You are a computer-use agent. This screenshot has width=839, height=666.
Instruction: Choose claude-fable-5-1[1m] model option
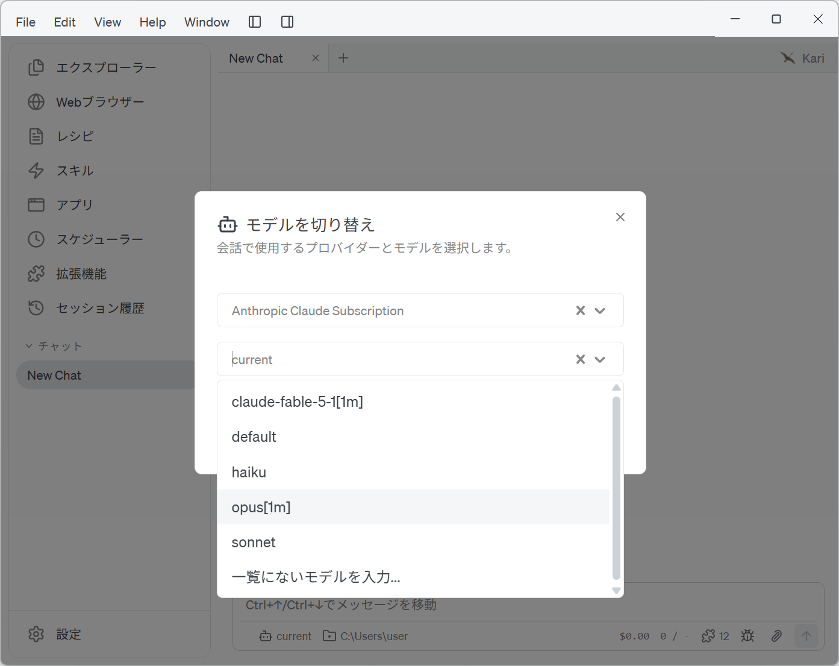click(413, 402)
